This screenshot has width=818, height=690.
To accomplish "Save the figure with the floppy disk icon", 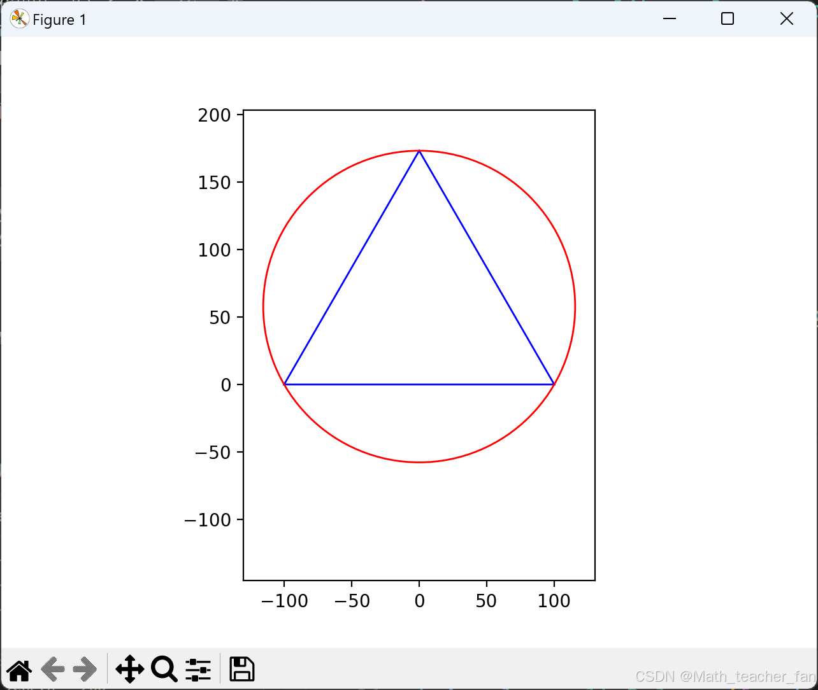I will pos(241,670).
